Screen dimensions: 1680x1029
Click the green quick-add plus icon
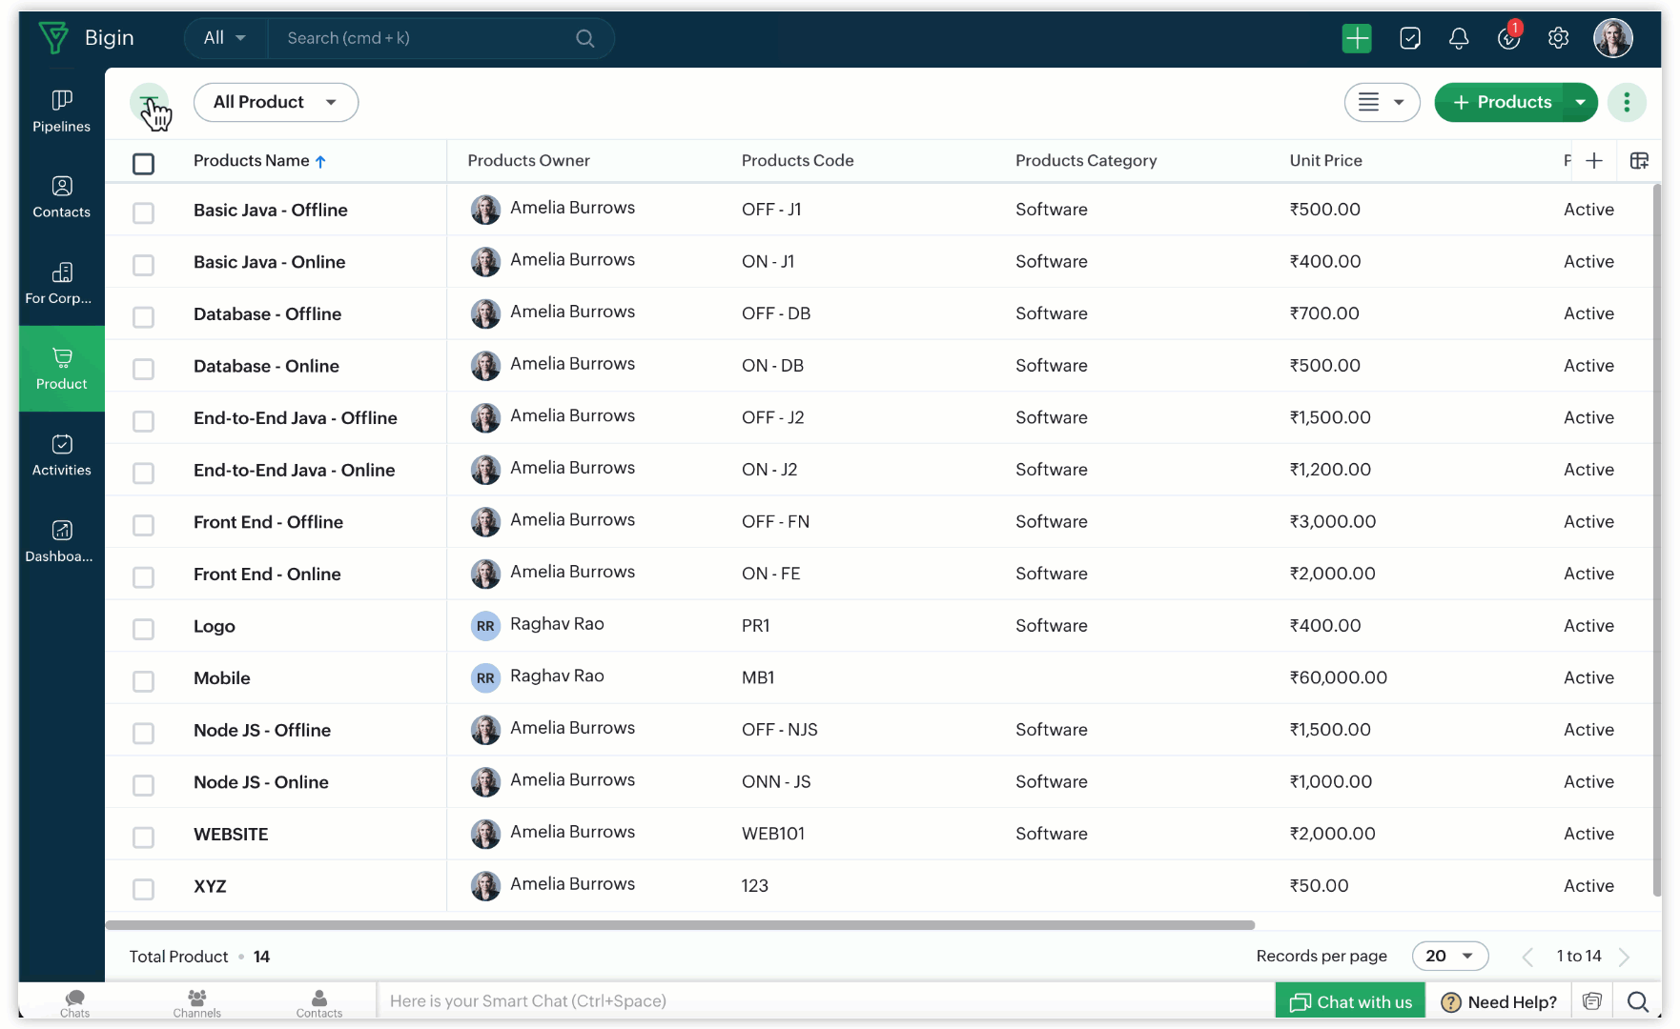(1356, 38)
